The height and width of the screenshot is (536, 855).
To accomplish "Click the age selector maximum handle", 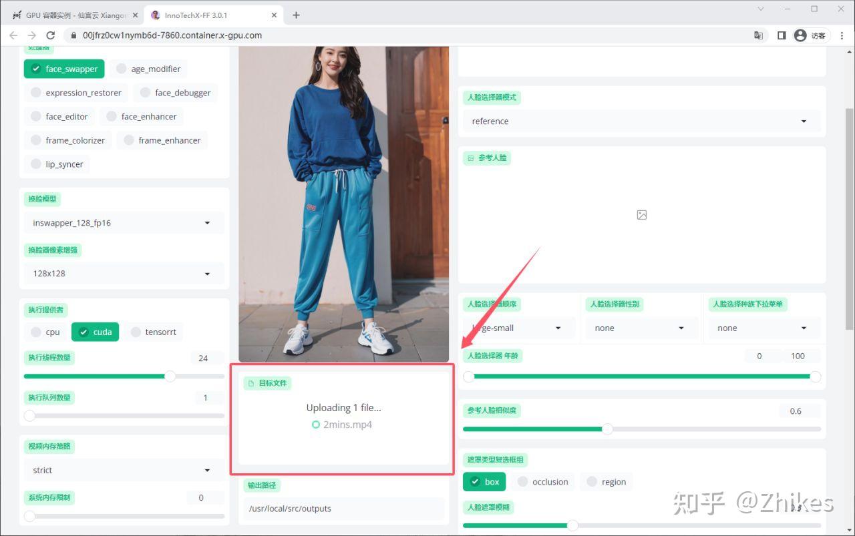I will pos(816,376).
